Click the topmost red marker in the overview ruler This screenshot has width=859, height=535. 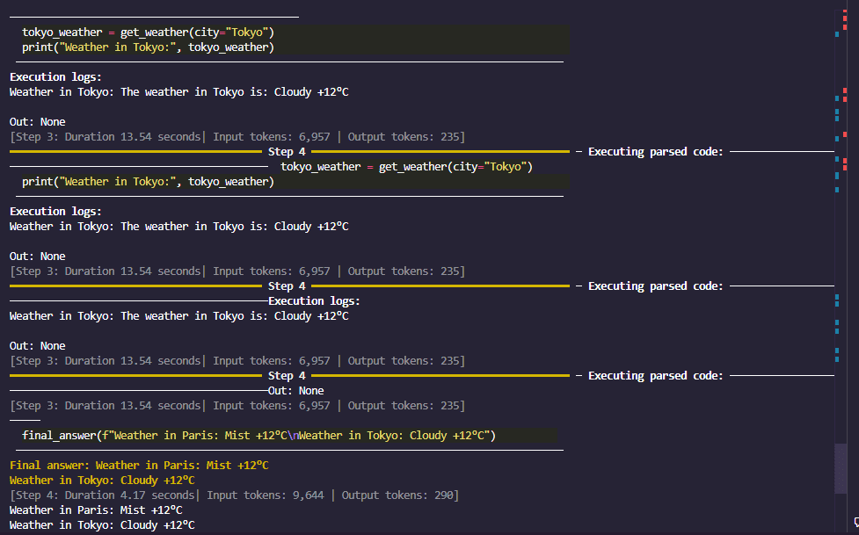point(845,14)
